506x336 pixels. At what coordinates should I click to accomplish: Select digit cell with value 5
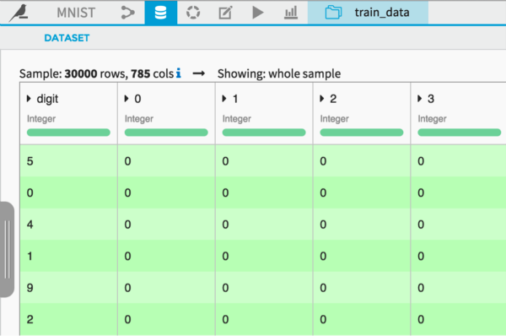coord(69,161)
